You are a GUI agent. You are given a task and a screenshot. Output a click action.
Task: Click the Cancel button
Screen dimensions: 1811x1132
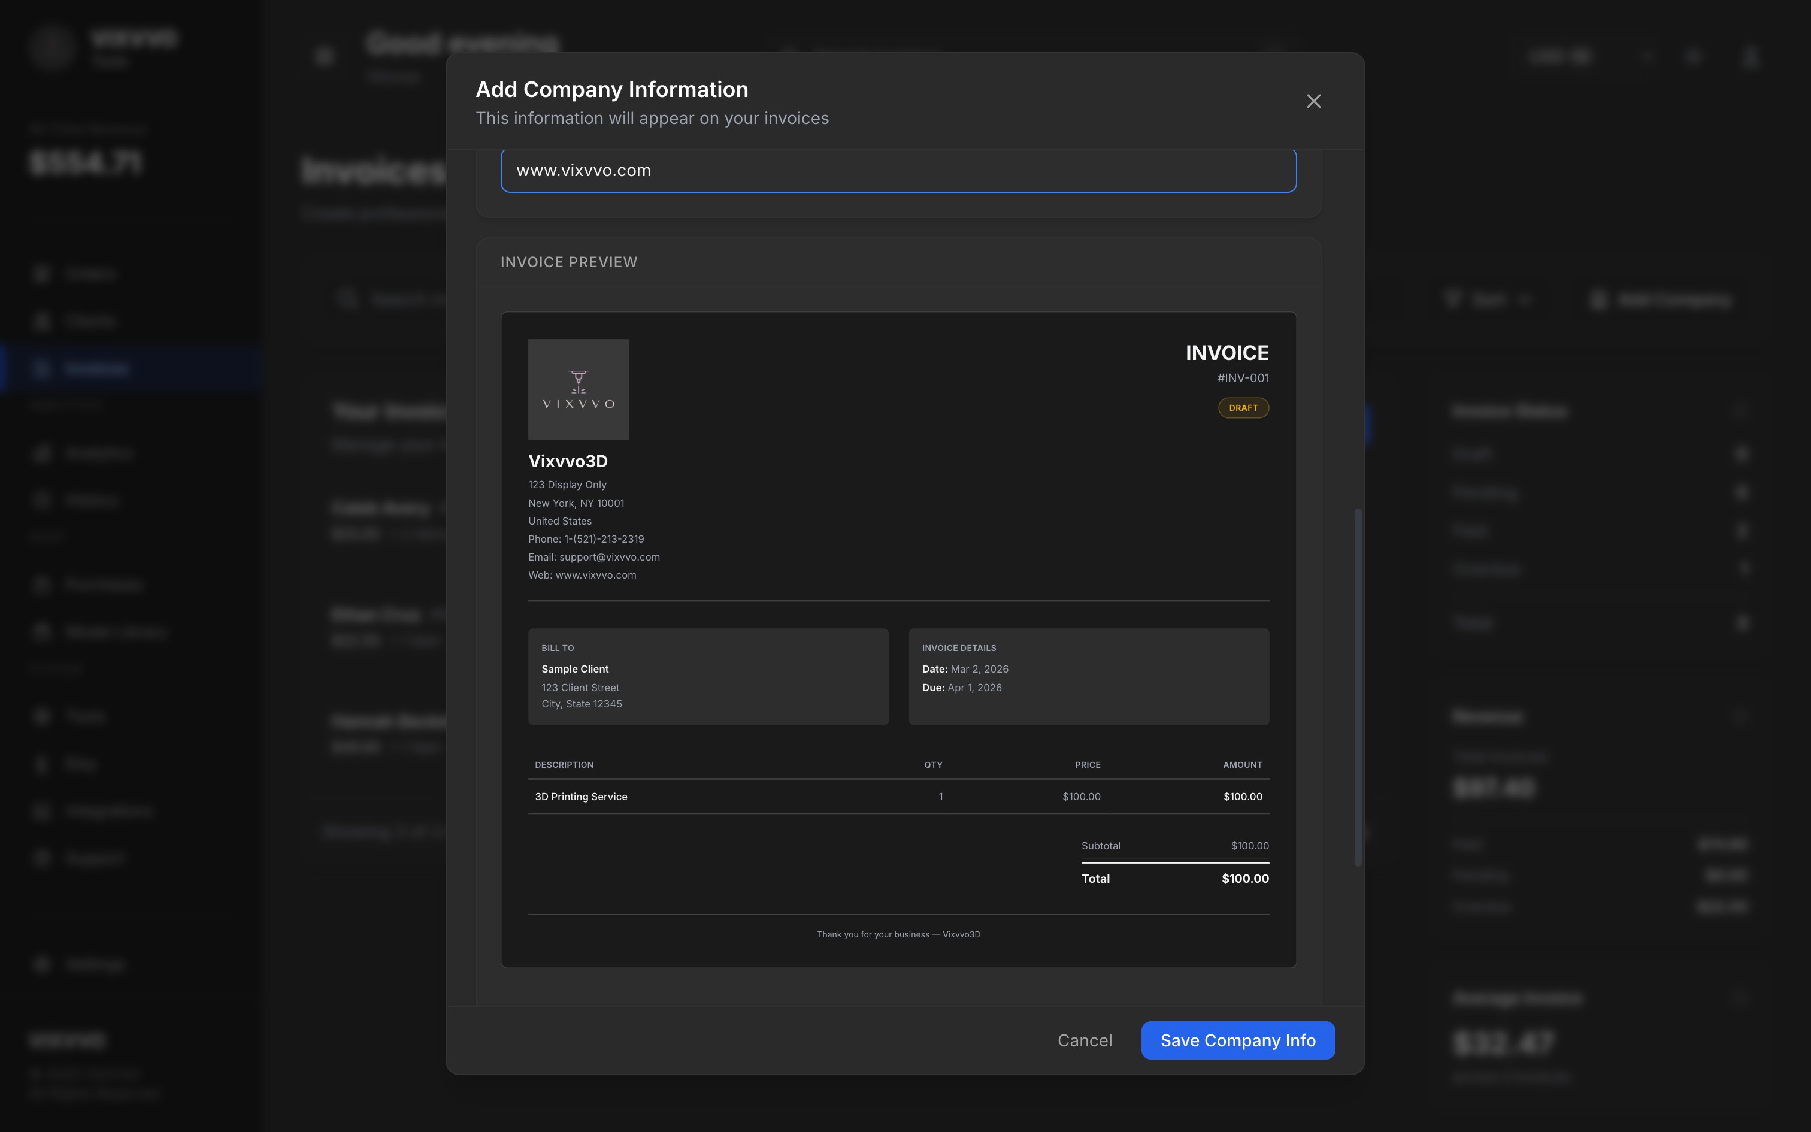(x=1085, y=1040)
